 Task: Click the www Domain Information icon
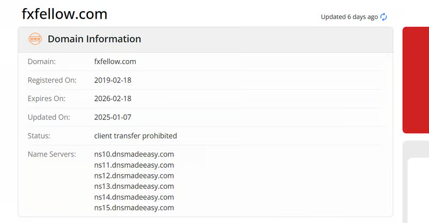(35, 39)
